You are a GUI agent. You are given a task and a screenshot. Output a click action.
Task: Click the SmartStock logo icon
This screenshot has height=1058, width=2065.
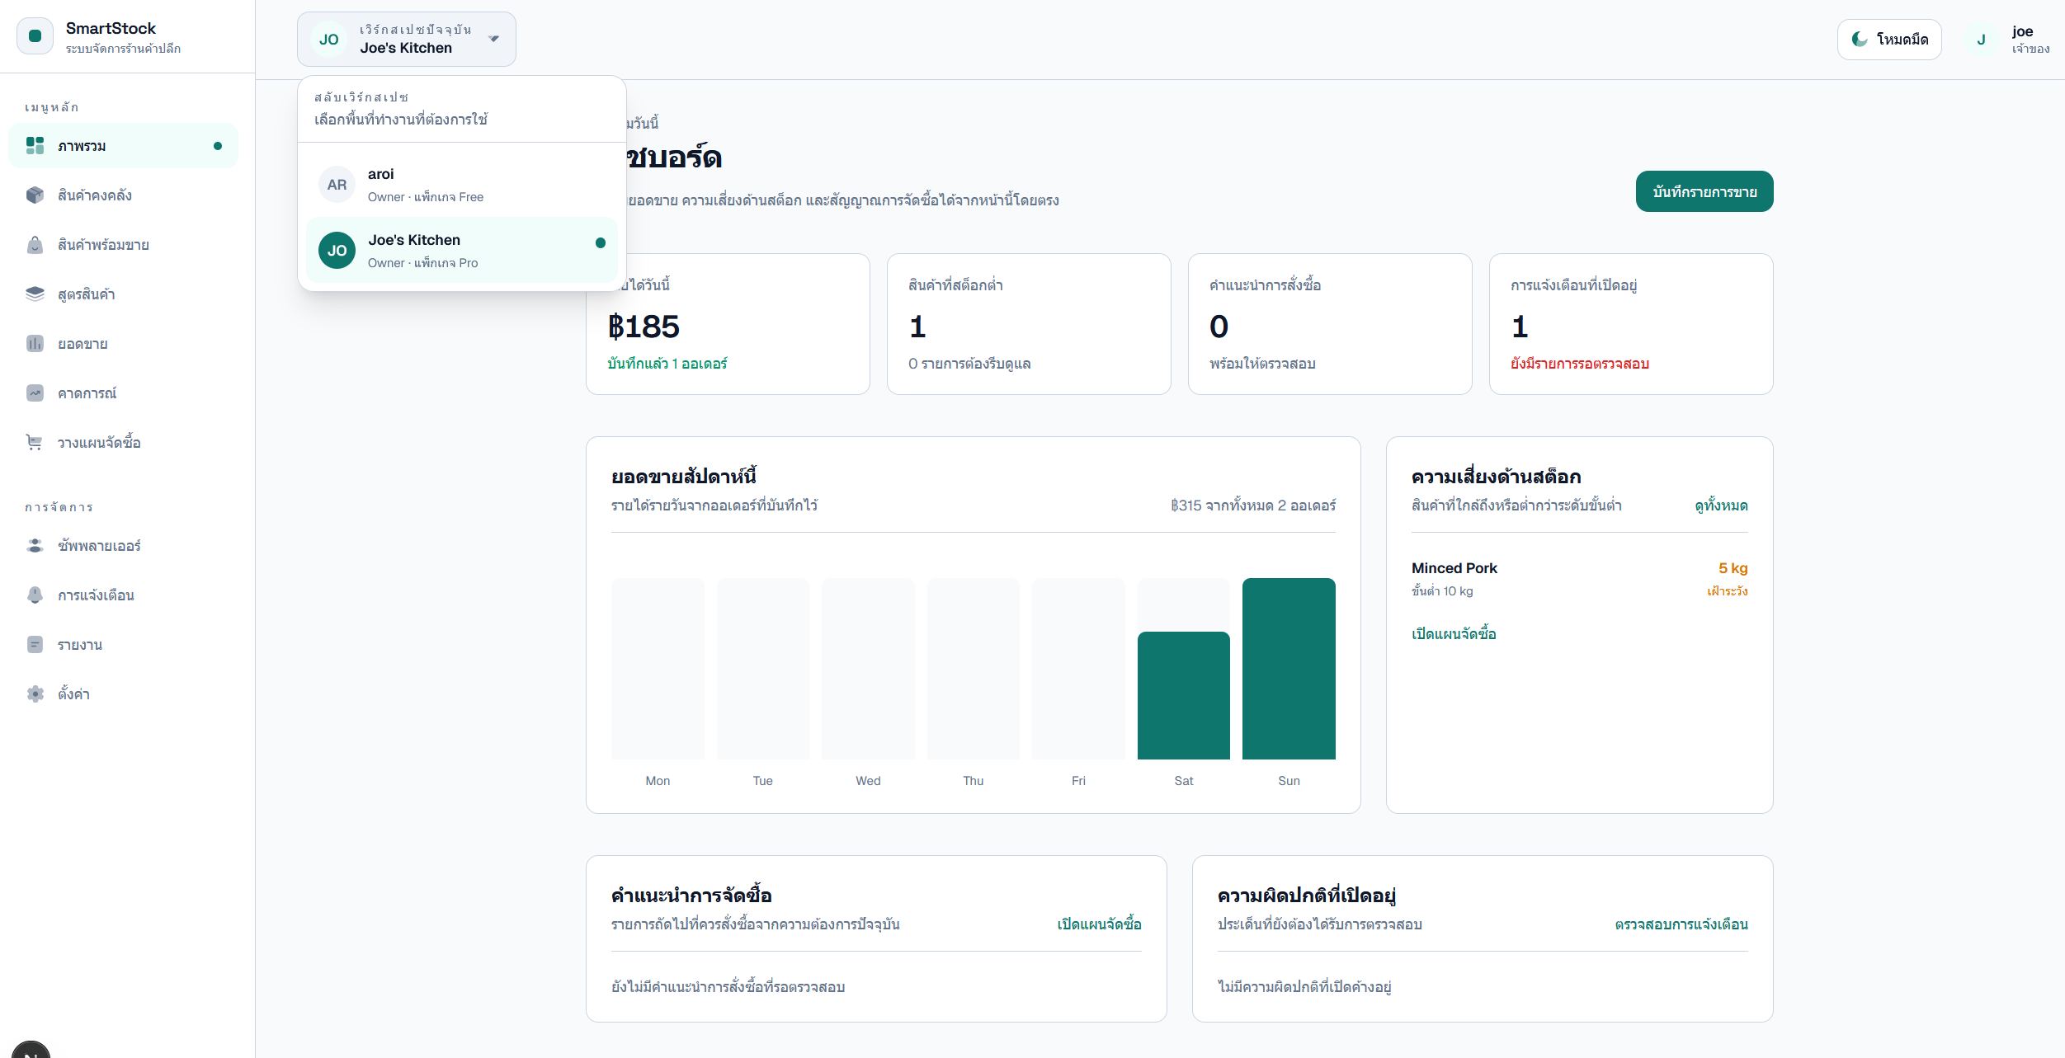[35, 36]
